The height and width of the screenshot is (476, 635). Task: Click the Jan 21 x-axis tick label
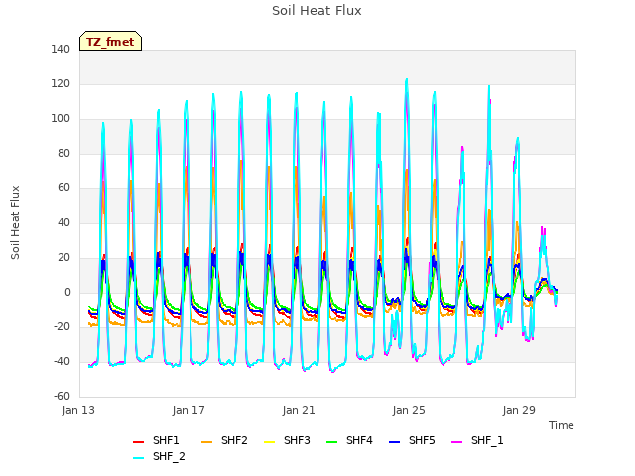299,410
